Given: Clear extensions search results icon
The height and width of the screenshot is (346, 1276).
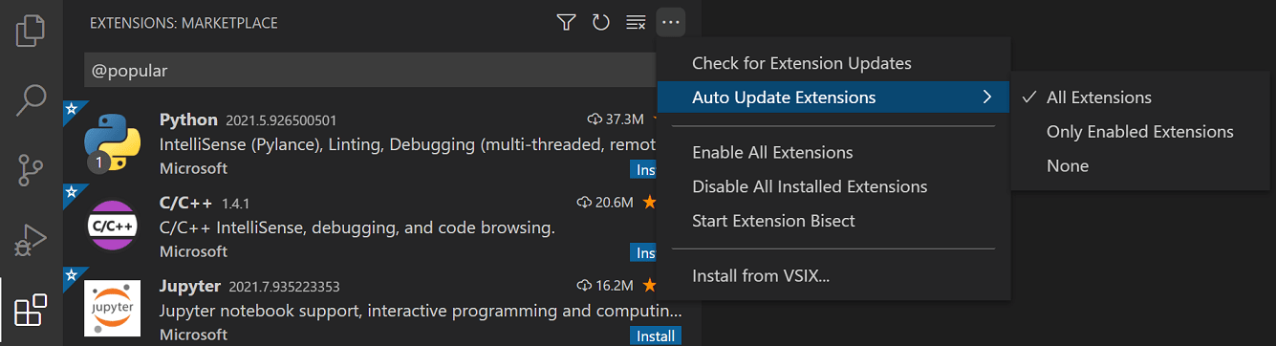Looking at the screenshot, I should click(636, 22).
